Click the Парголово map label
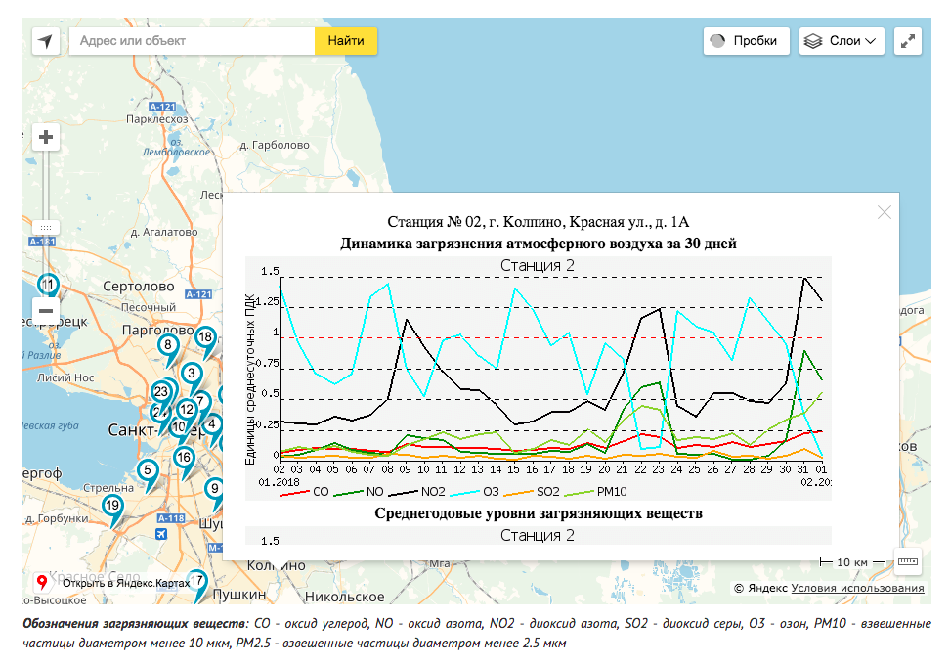 point(157,331)
